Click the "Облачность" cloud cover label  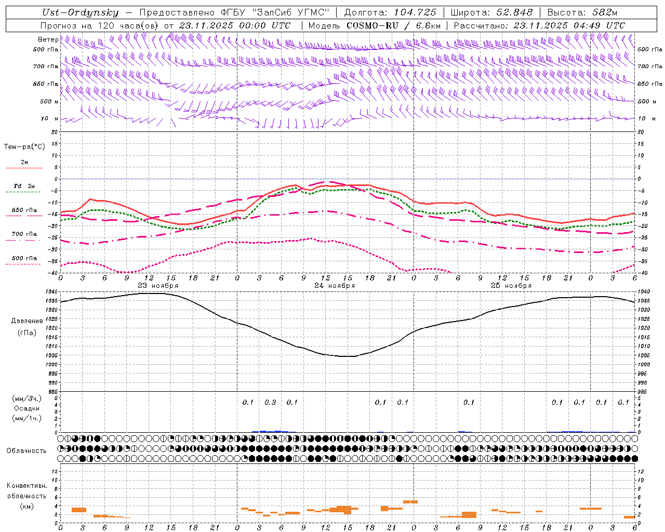(26, 451)
